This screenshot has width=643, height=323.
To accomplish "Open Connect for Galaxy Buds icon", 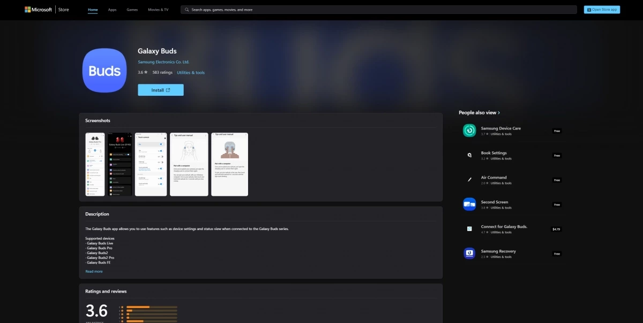I will click(469, 229).
